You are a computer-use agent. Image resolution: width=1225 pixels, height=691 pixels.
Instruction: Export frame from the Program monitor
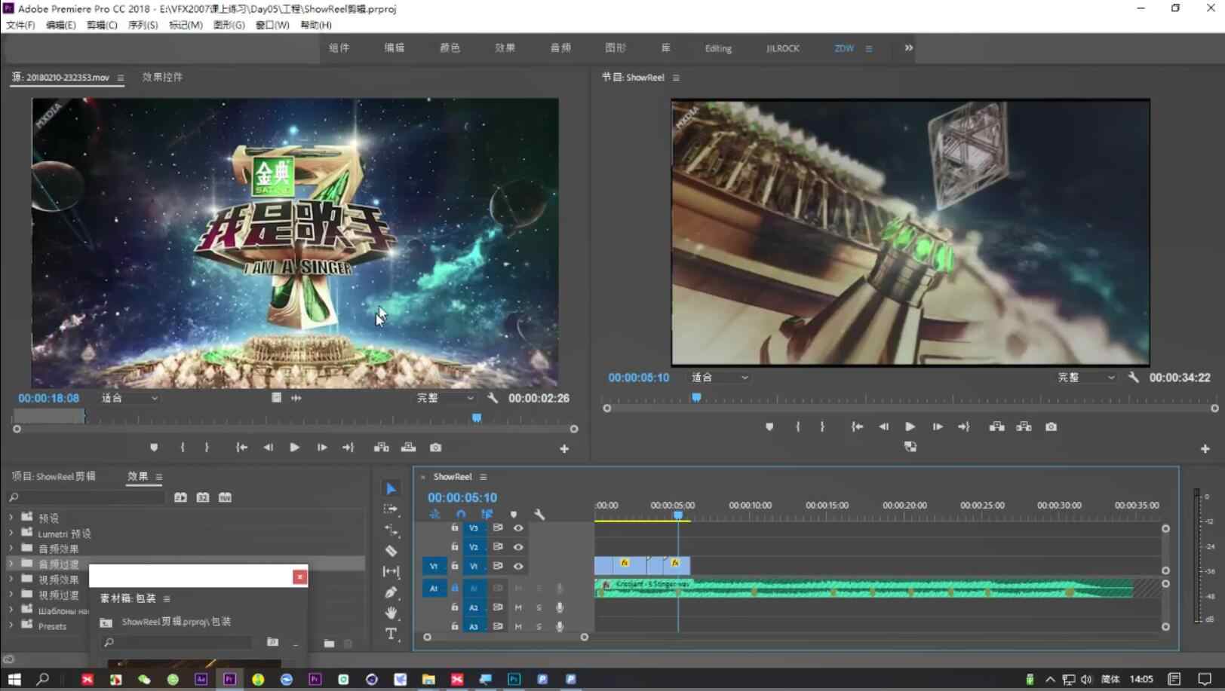[1051, 427]
